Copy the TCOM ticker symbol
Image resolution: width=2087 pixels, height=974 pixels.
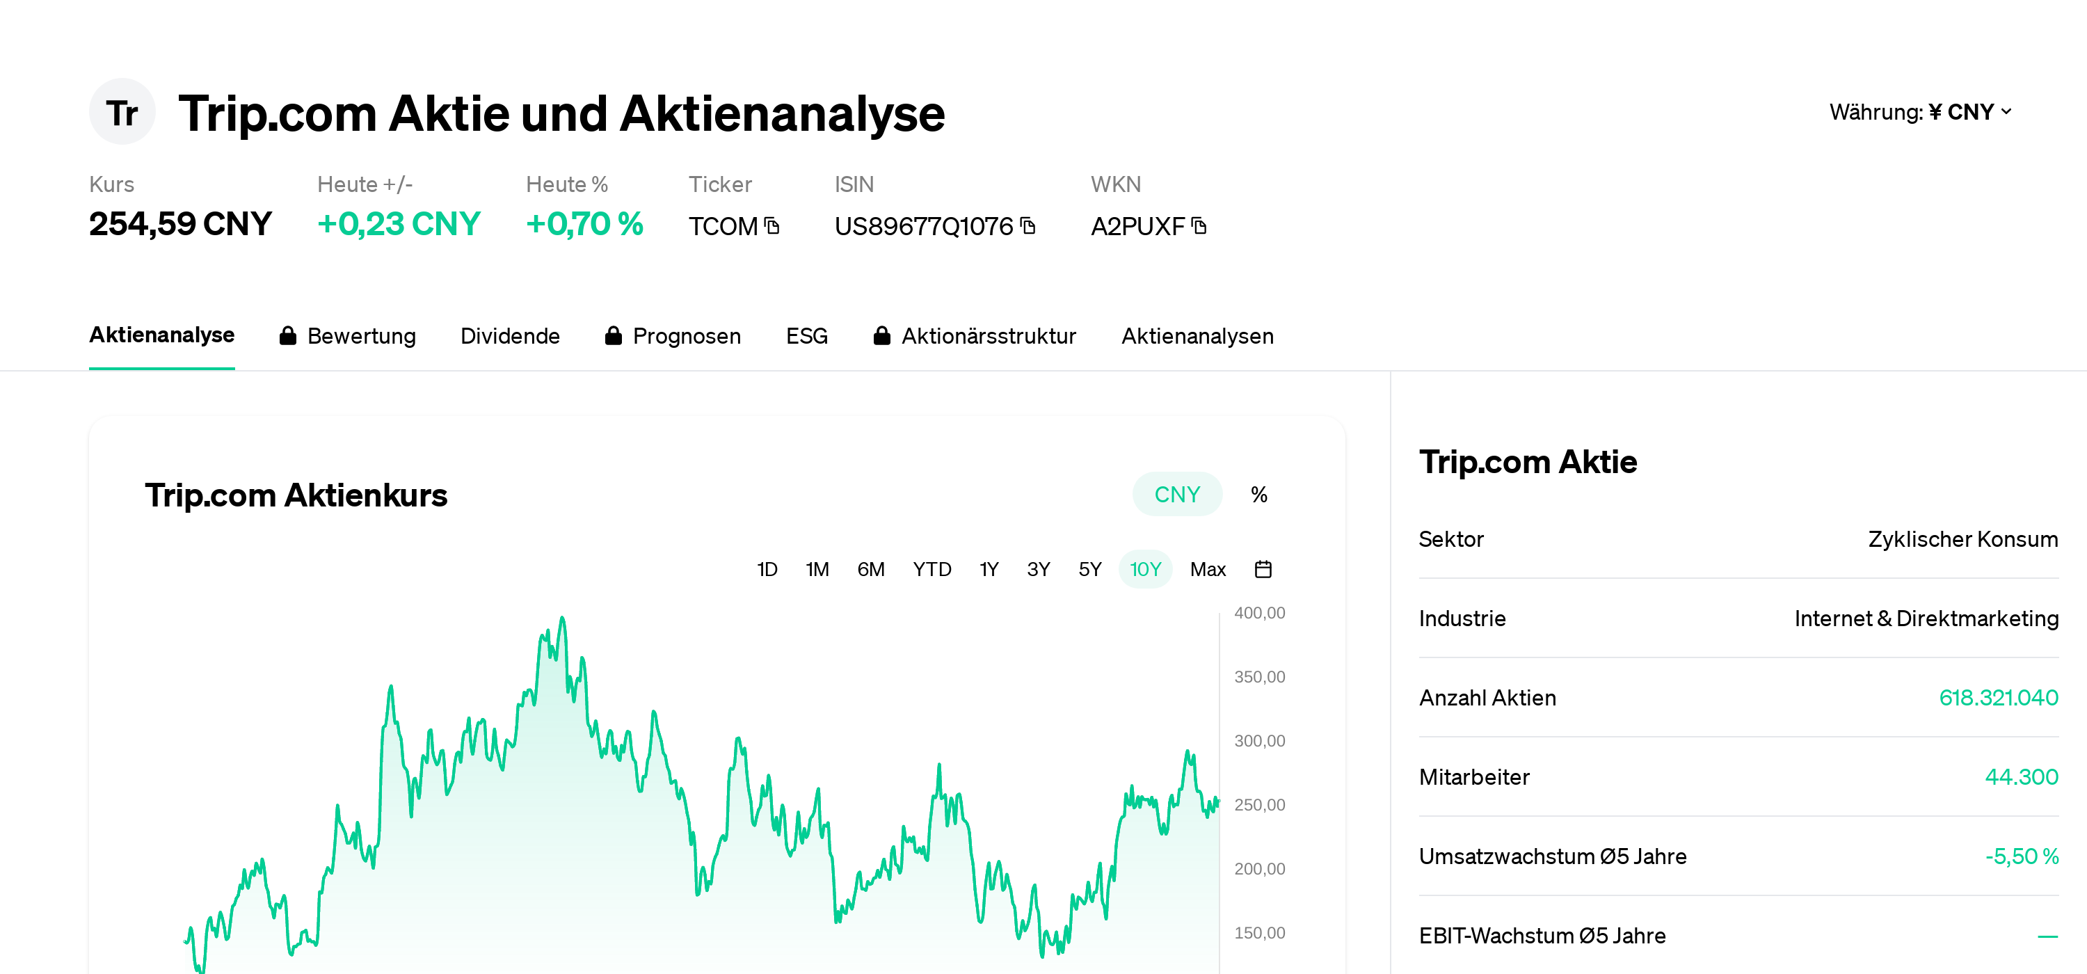[x=772, y=226]
